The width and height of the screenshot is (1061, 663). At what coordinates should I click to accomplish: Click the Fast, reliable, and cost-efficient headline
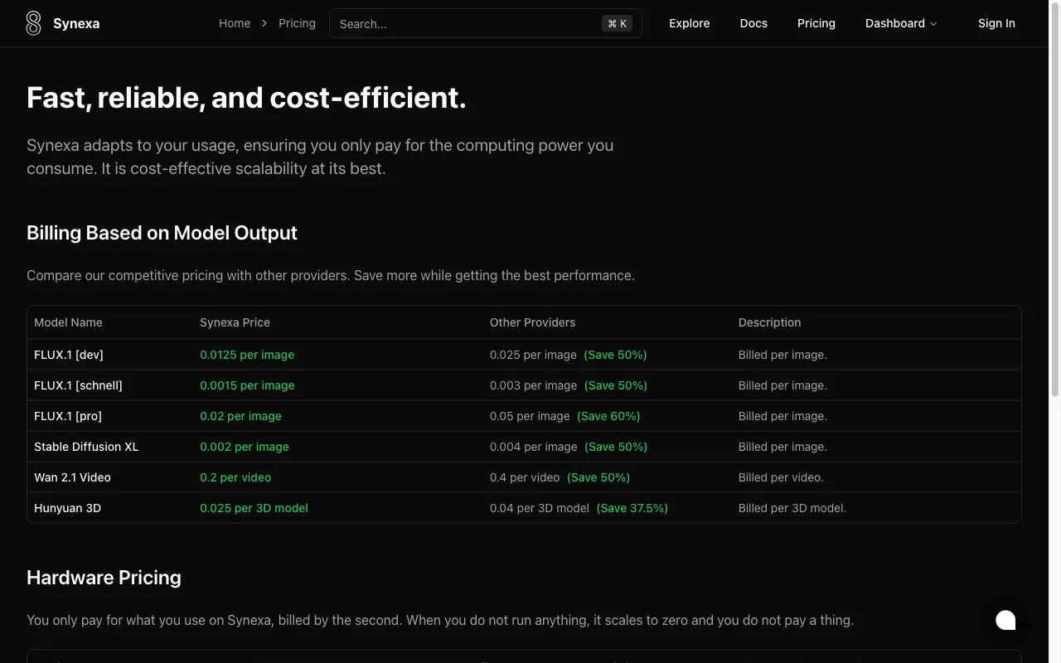[246, 98]
